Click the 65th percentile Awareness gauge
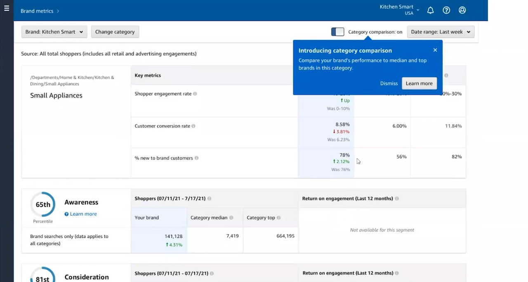 pos(43,204)
